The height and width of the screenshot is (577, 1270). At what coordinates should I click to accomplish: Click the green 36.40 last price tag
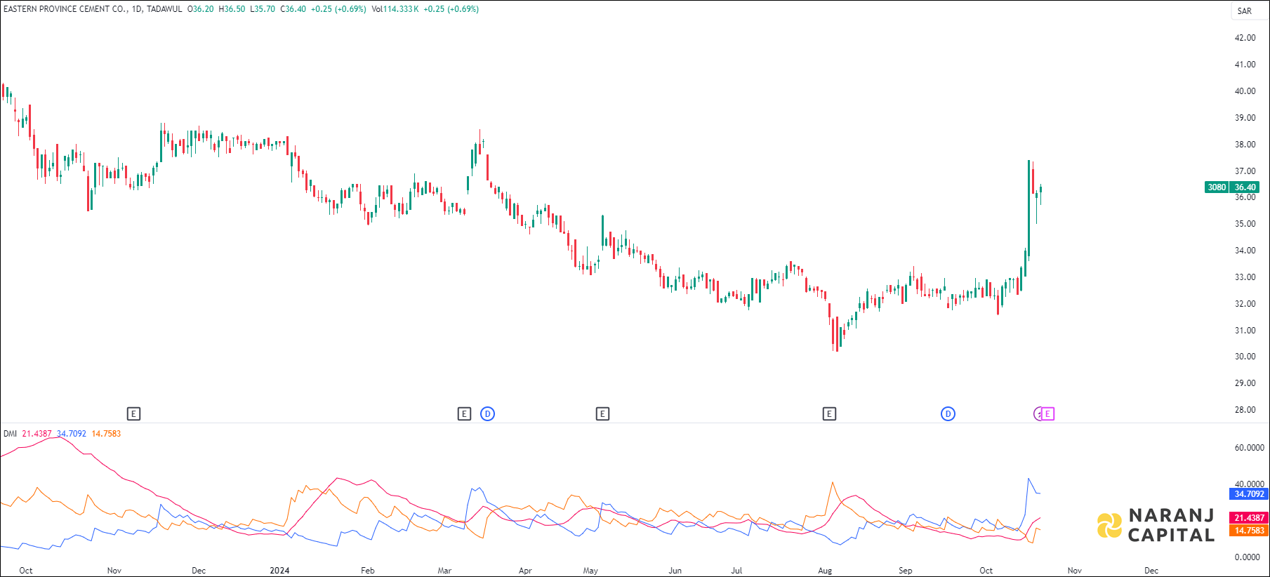click(1245, 187)
